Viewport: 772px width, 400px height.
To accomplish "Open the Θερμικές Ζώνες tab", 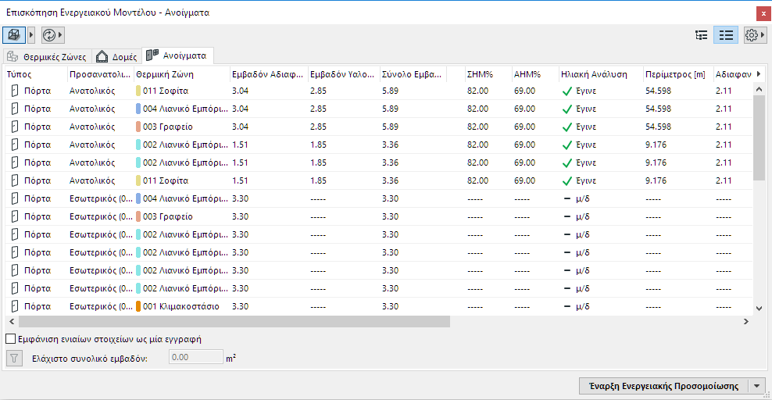I will click(47, 56).
